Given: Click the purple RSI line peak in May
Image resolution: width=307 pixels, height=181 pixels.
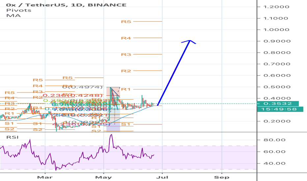Looking at the screenshot, I should pyautogui.click(x=111, y=135).
